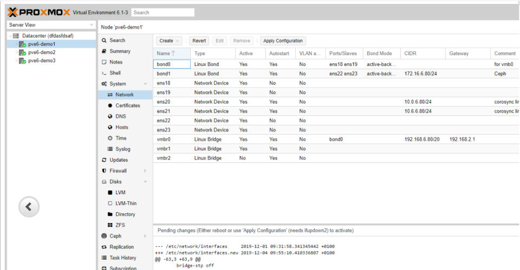Image resolution: width=520 pixels, height=270 pixels.
Task: Select pve6-demo2 in the server tree
Action: click(51, 52)
